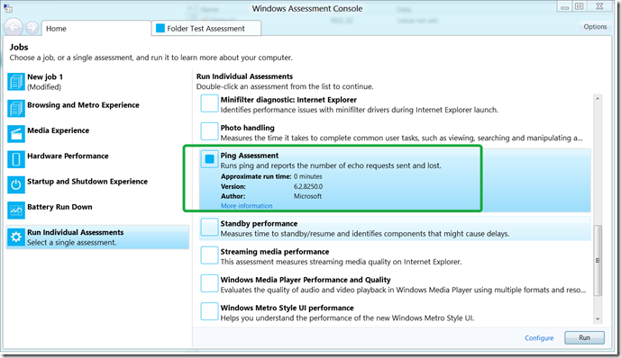Select the Standby performance assessment title

pyautogui.click(x=259, y=224)
